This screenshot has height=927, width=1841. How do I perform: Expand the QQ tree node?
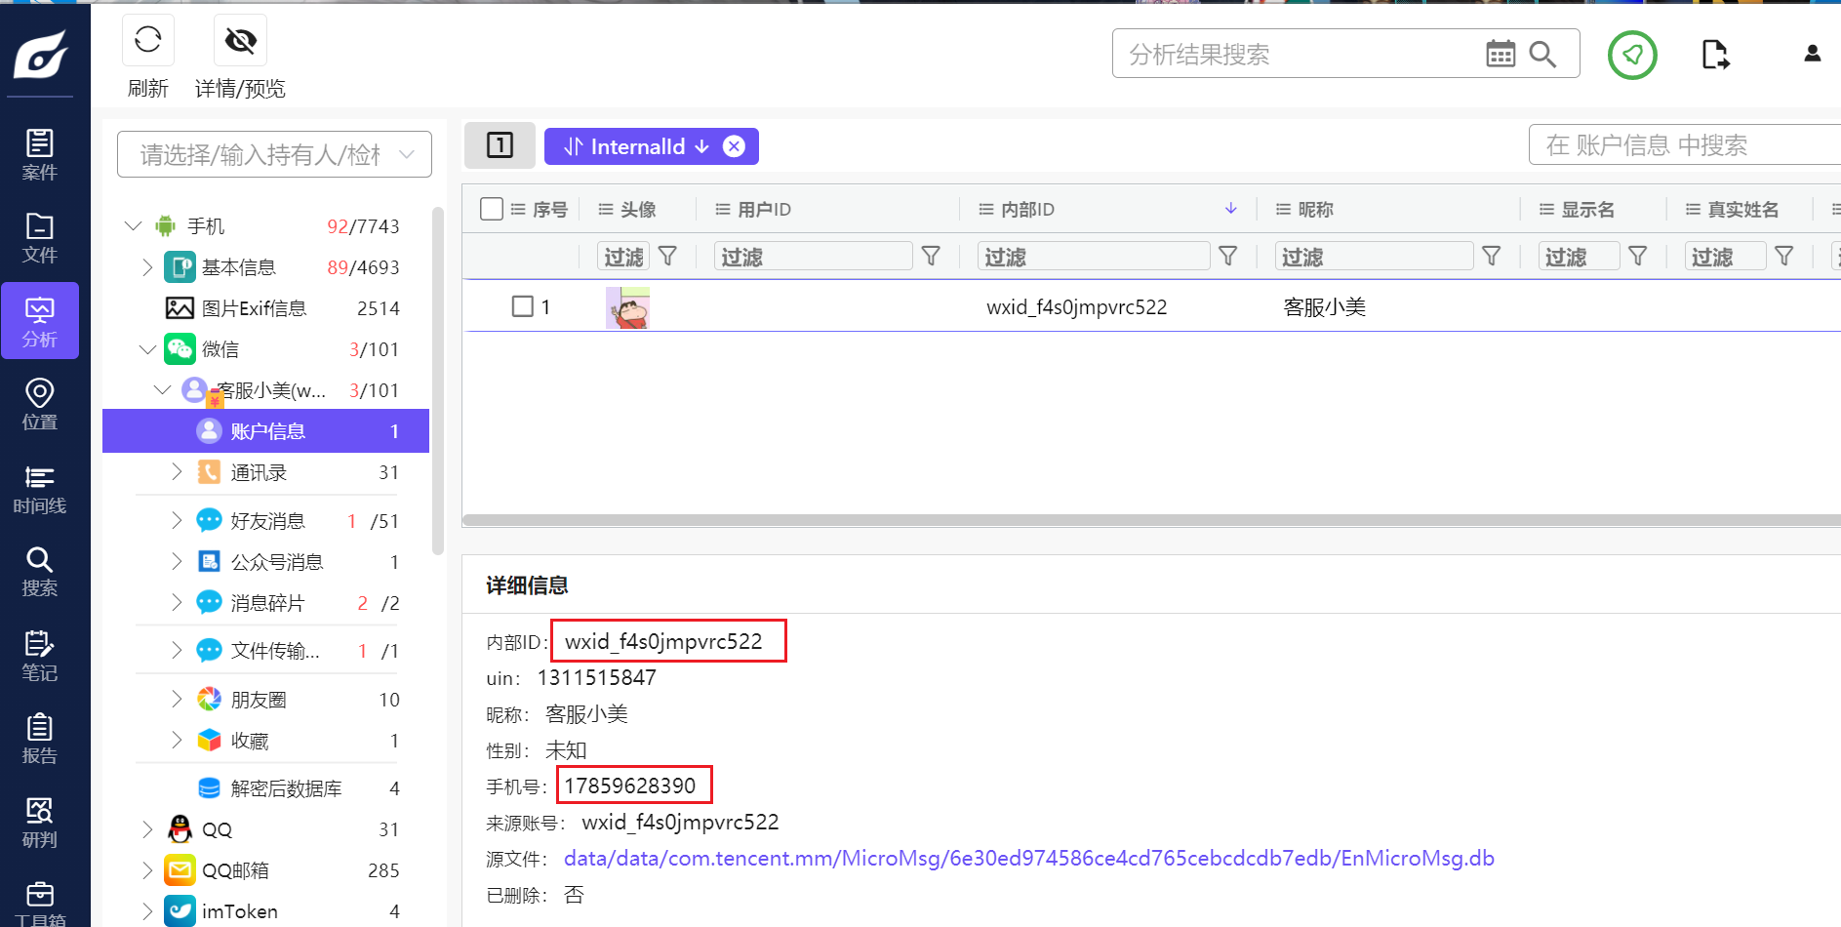(147, 829)
